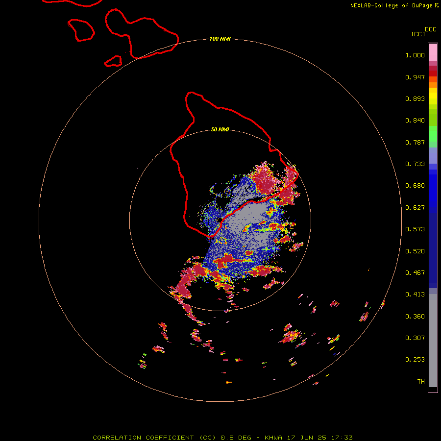This screenshot has width=441, height=441.
Task: Click the 0.307 scale value
Action: (x=415, y=338)
